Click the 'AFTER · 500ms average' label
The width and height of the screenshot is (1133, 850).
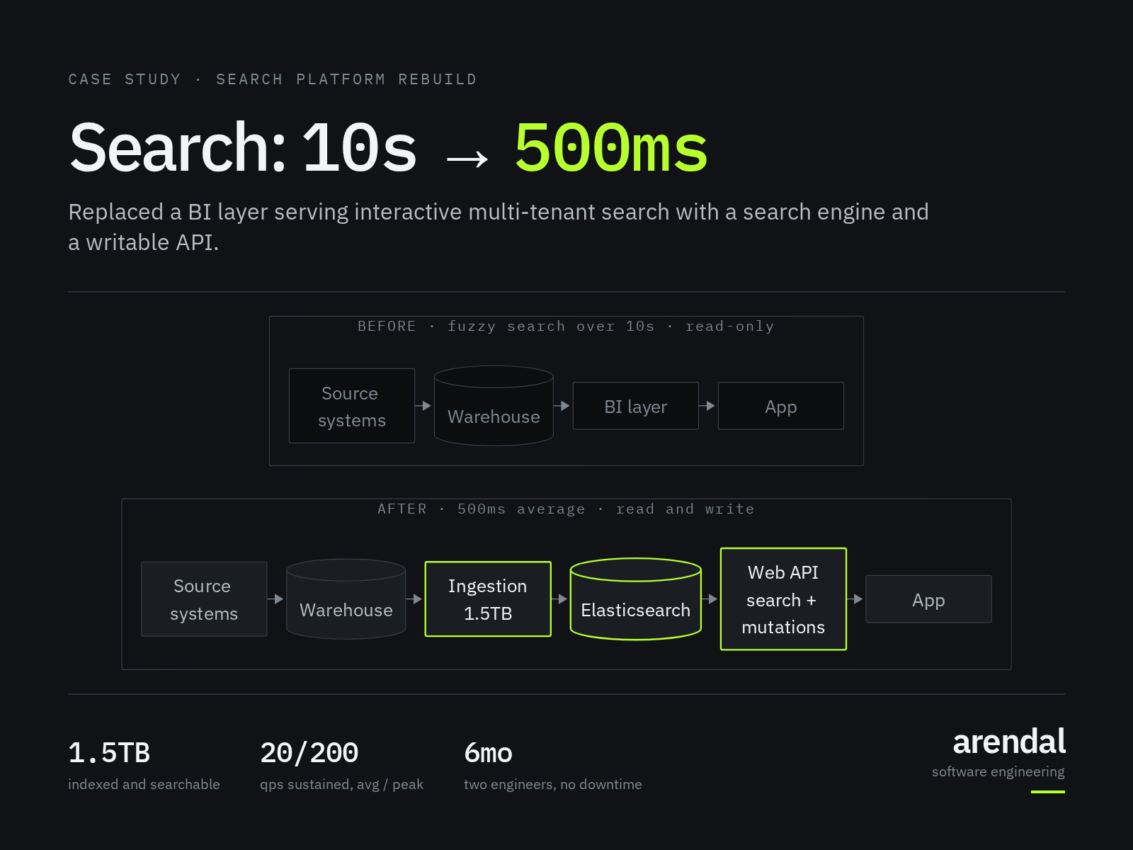click(x=566, y=509)
